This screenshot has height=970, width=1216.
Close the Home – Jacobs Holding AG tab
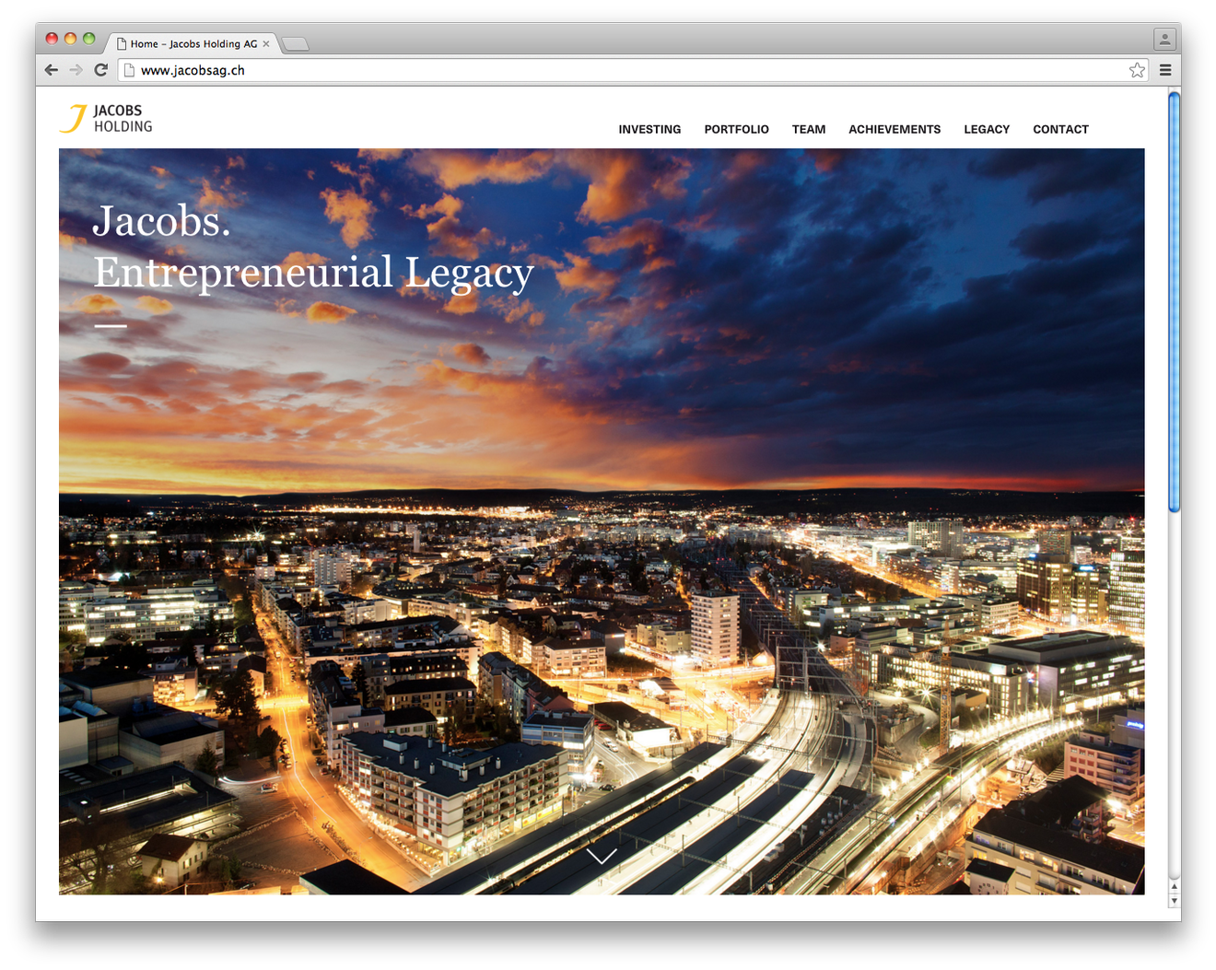tap(266, 43)
